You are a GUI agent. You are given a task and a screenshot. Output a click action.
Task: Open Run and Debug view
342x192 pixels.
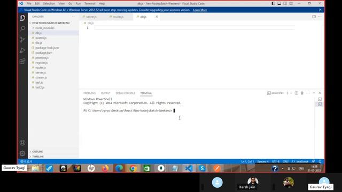22,50
